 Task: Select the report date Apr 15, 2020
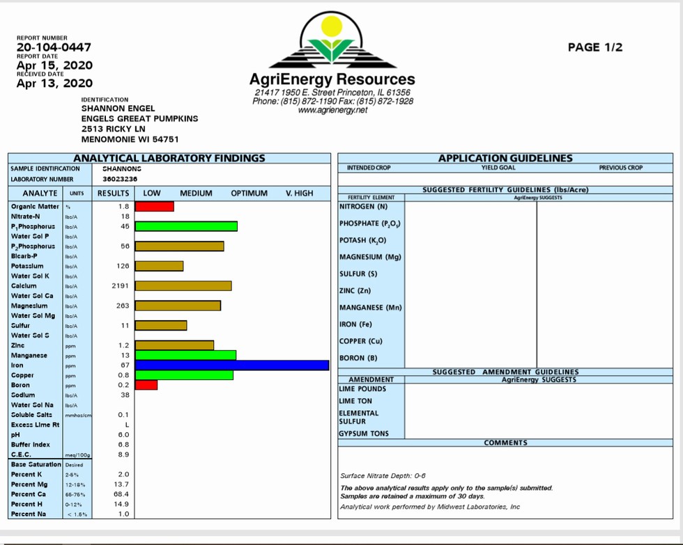pyautogui.click(x=54, y=65)
